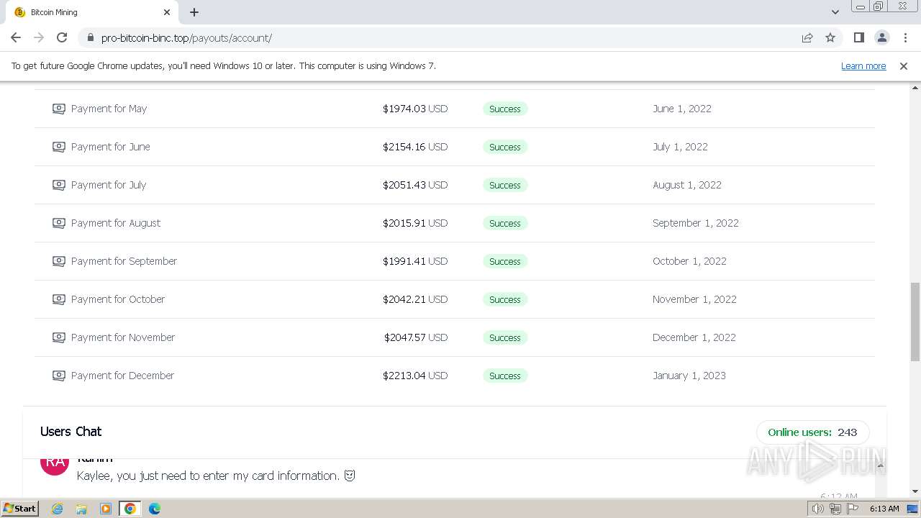Switch to Chrome in the taskbar
921x518 pixels.
click(x=130, y=509)
